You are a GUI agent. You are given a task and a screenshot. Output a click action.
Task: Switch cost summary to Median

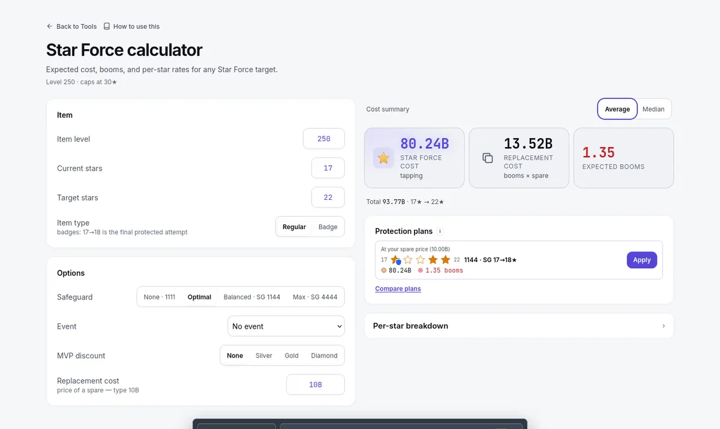click(x=653, y=109)
